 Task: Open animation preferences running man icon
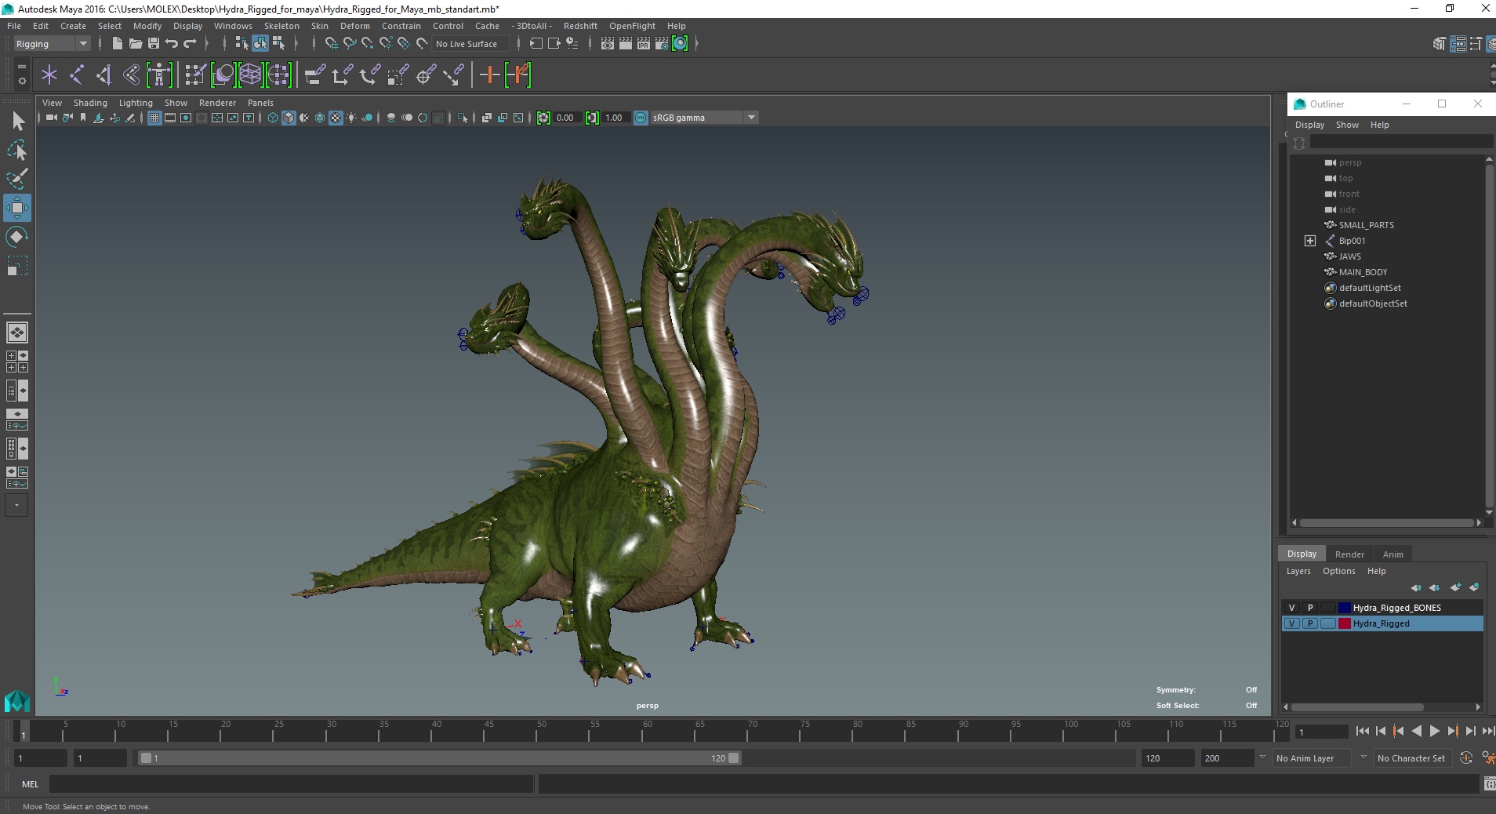point(1487,758)
